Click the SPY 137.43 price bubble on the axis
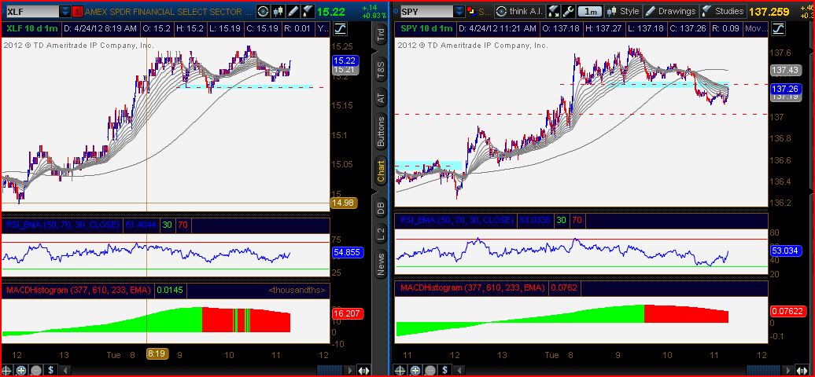This screenshot has height=377, width=815. [x=784, y=70]
